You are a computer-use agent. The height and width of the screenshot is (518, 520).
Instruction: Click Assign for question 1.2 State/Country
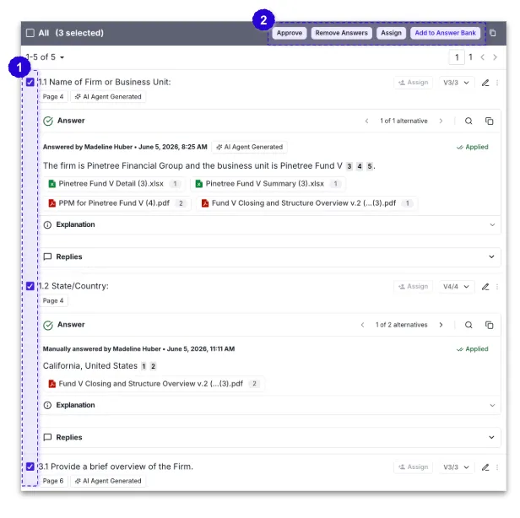(414, 286)
